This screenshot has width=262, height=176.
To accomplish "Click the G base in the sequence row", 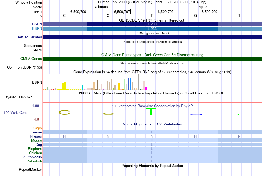I will coord(196,15).
